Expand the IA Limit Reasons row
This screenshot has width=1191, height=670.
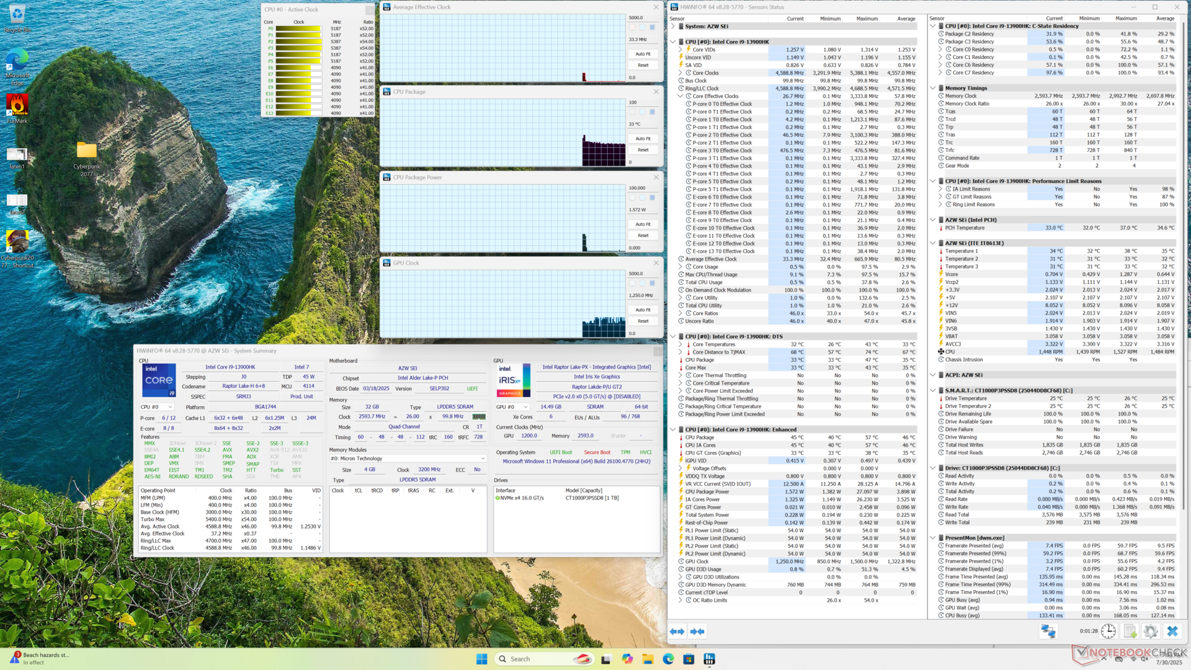[940, 189]
